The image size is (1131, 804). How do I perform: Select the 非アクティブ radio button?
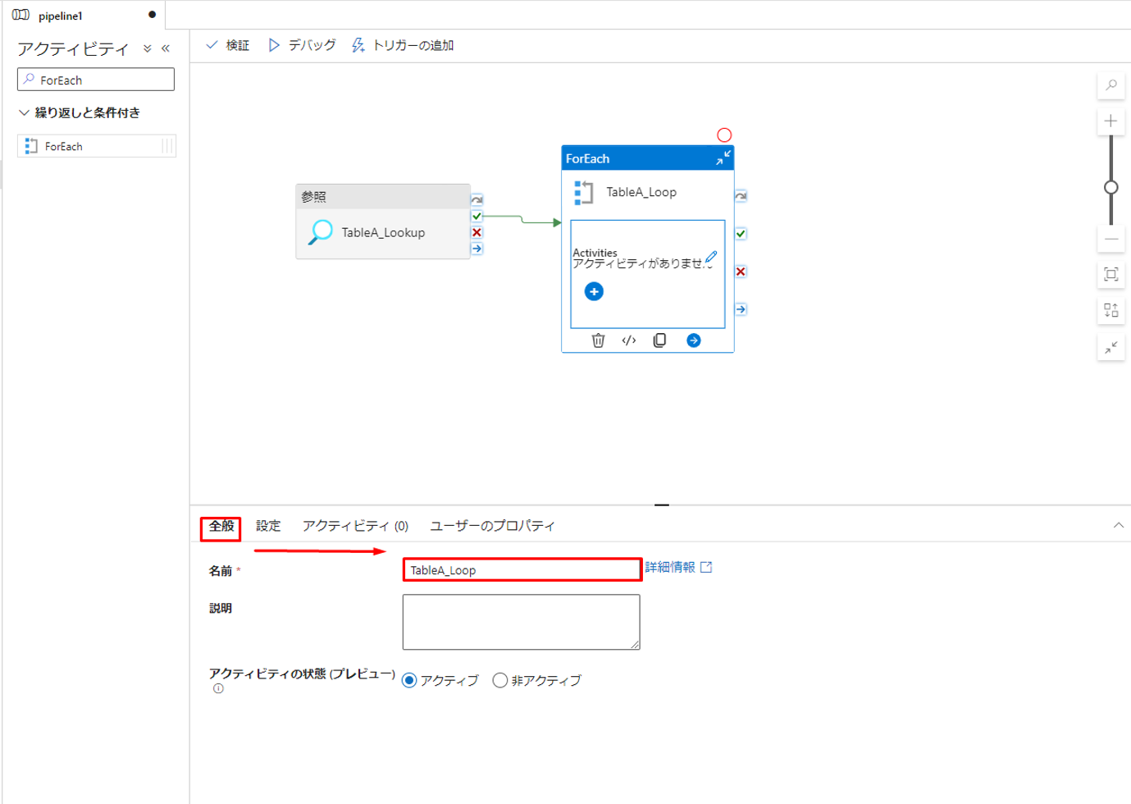tap(499, 680)
